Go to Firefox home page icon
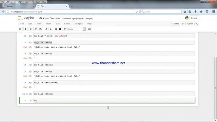The image size is (217, 122). pos(201,12)
